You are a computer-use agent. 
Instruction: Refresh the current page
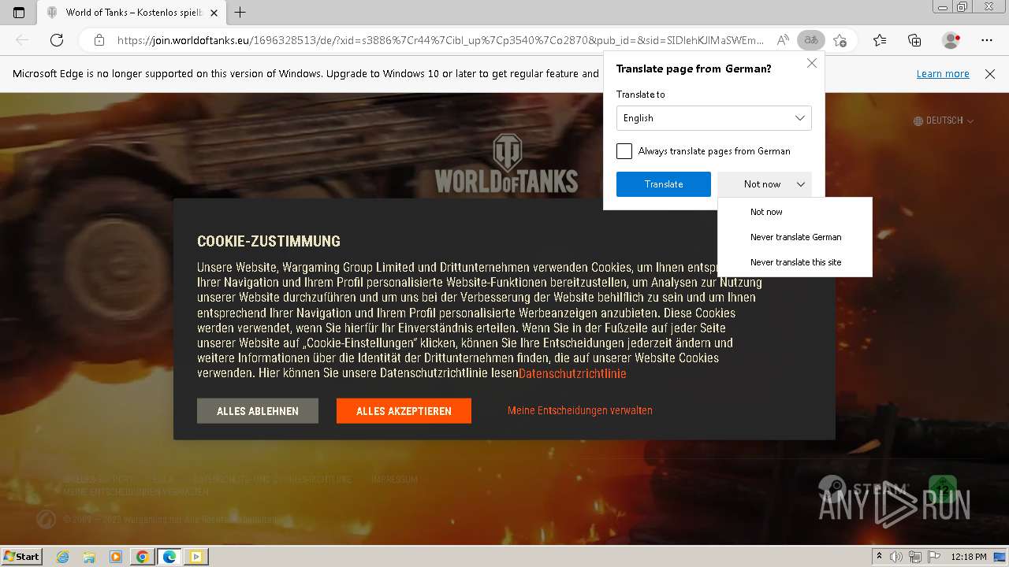(57, 40)
